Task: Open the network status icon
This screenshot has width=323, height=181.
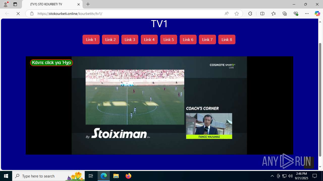Action: [x=284, y=176]
